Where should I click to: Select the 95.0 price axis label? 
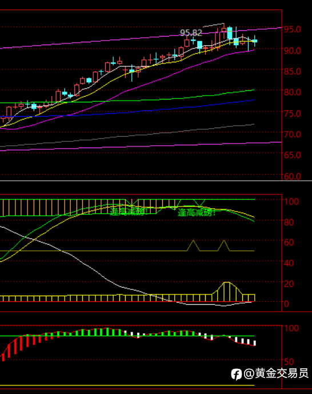point(293,29)
